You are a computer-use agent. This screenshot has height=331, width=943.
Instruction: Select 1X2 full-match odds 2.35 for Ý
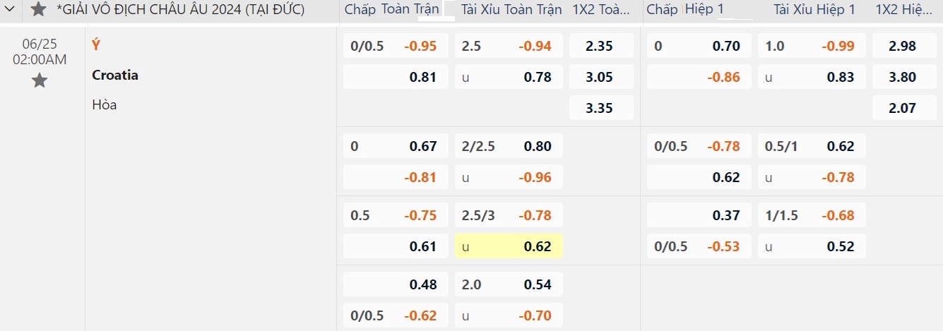click(x=601, y=46)
